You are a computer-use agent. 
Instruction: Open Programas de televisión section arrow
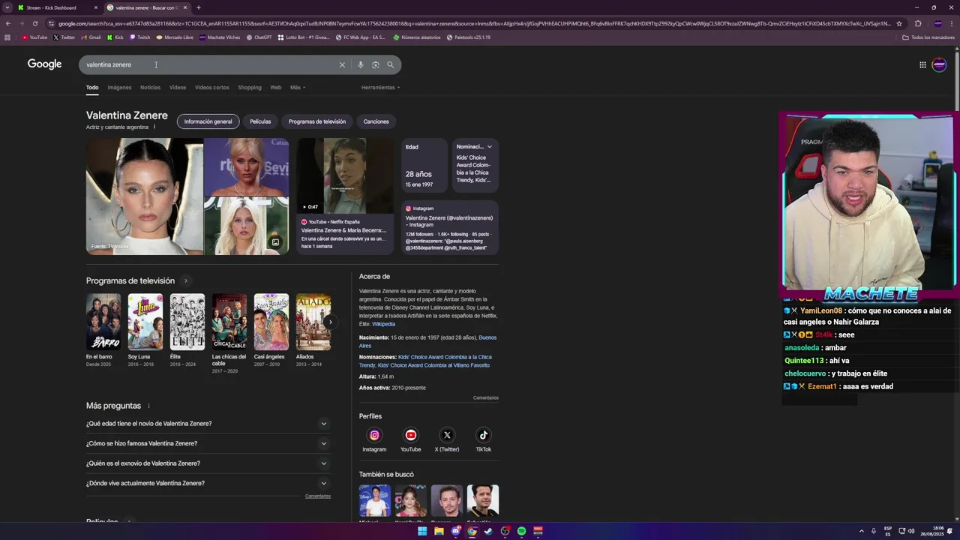click(186, 281)
